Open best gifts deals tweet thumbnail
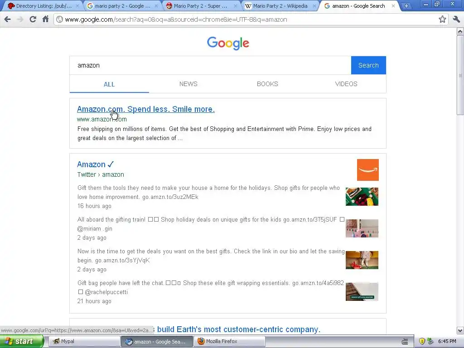 coord(362,260)
